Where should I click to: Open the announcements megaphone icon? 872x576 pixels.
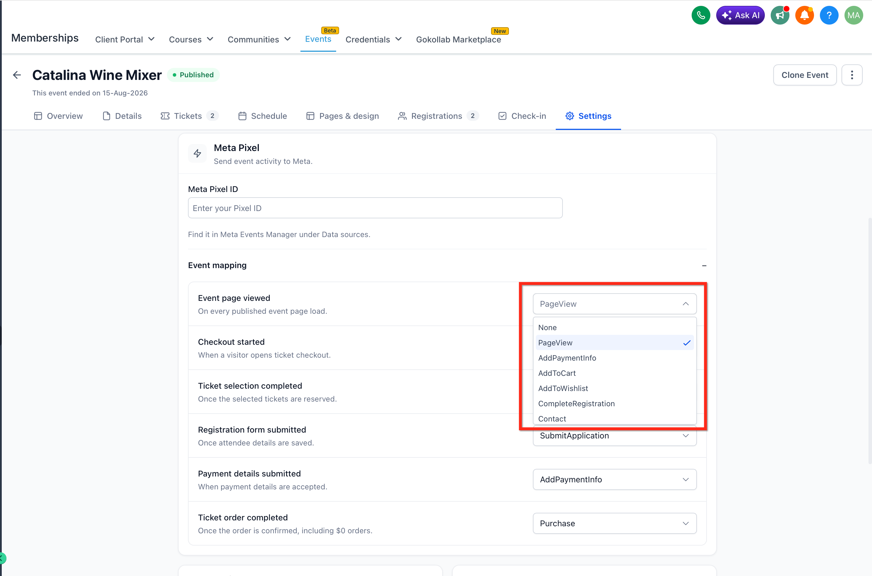[x=780, y=16]
